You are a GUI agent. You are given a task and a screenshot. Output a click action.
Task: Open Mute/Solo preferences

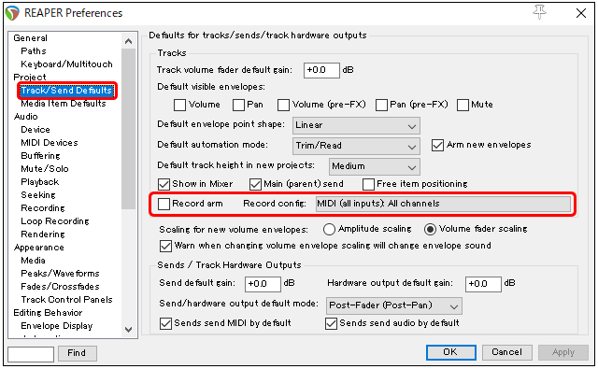[45, 169]
